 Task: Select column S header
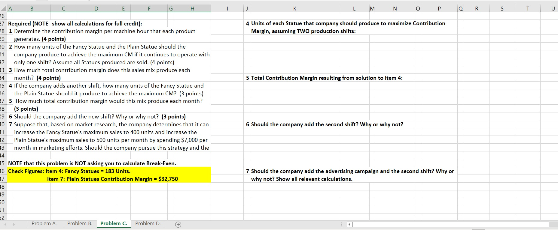(x=502, y=9)
